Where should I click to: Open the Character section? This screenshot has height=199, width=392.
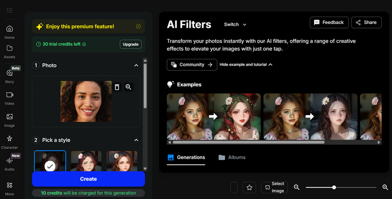click(9, 142)
